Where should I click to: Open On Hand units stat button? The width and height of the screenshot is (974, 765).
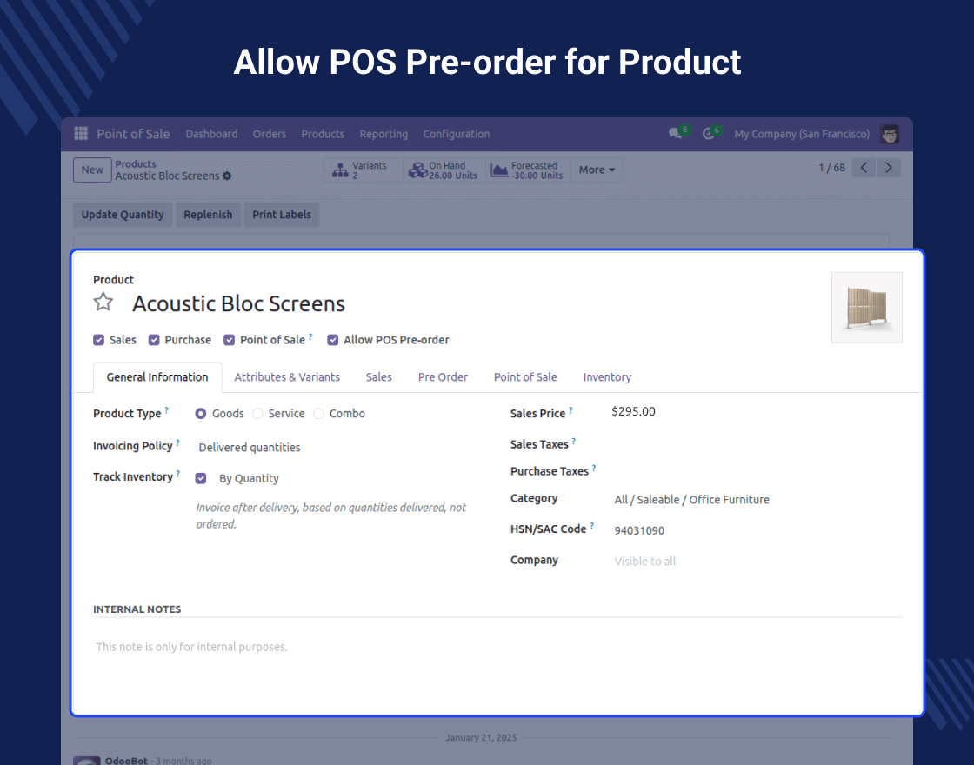tap(444, 170)
